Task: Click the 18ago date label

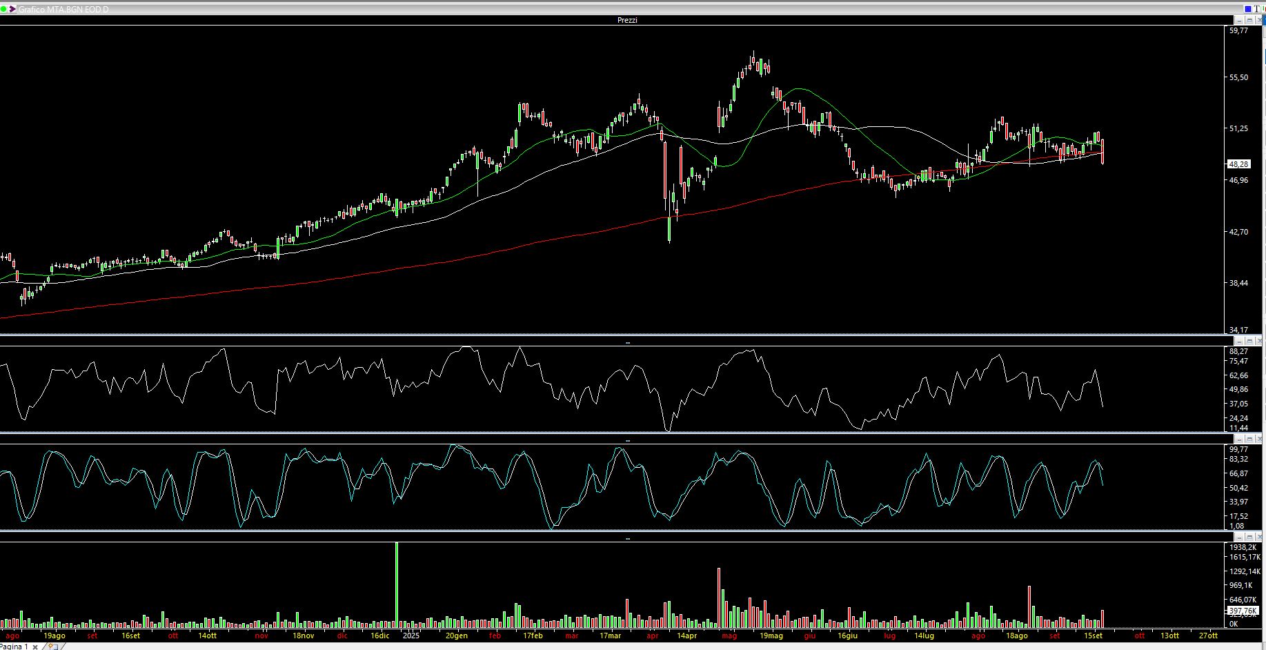Action: [x=1017, y=636]
